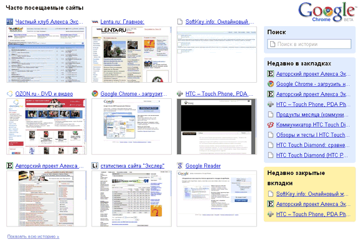Click the Lenta.ru favicon above its thumbnail

pyautogui.click(x=95, y=22)
